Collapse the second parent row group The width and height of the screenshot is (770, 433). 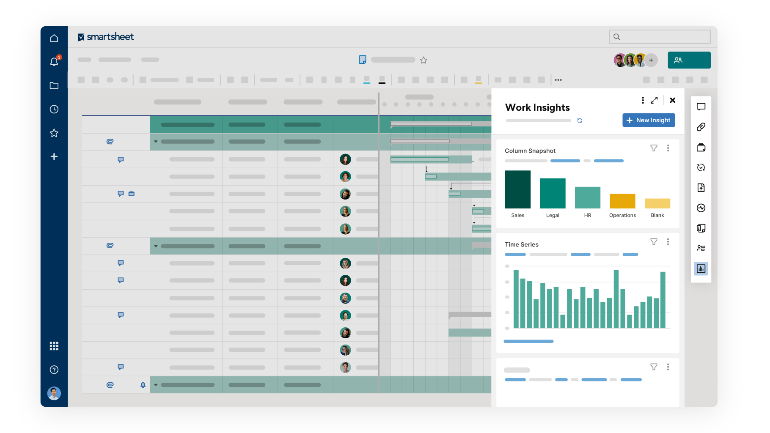(156, 246)
